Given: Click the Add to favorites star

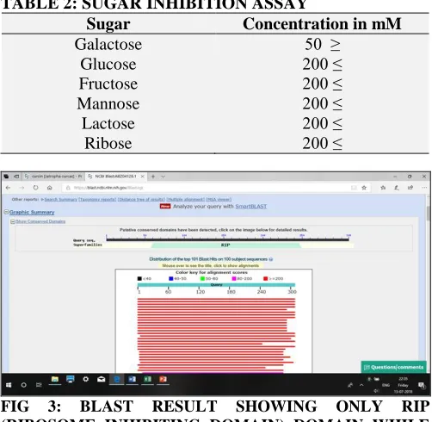Looking at the screenshot, I should (x=364, y=188).
